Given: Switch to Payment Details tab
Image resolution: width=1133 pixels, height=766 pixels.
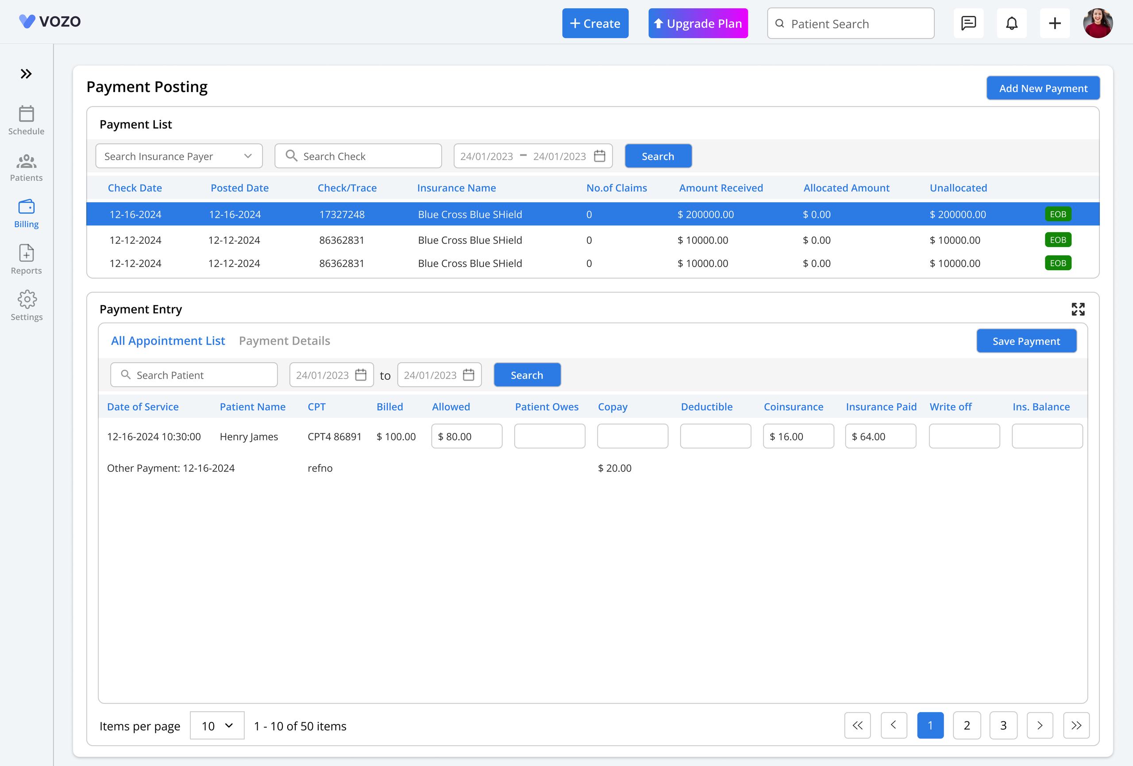Looking at the screenshot, I should click(284, 341).
